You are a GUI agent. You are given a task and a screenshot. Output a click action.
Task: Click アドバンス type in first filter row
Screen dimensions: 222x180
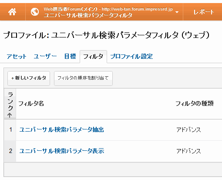point(188,130)
